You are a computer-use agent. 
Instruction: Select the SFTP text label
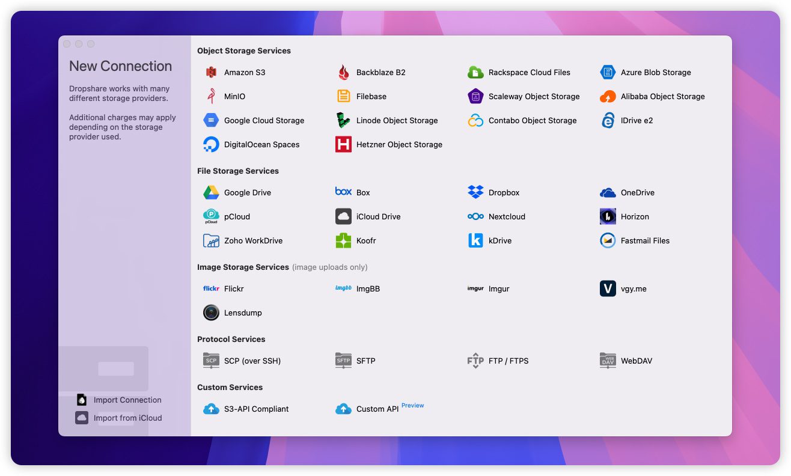366,361
